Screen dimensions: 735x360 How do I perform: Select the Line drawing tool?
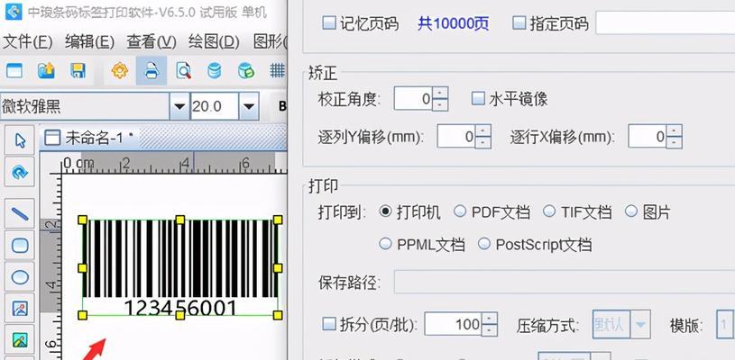[19, 213]
